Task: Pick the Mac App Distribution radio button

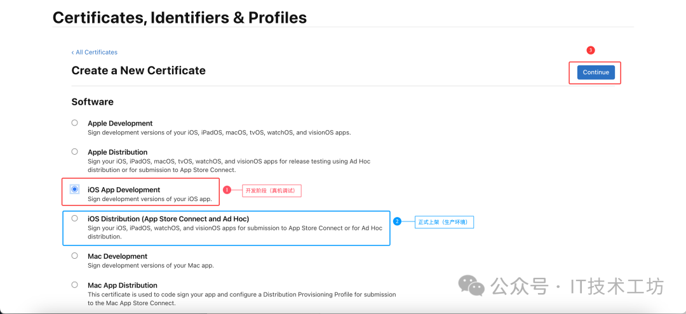Action: pyautogui.click(x=75, y=285)
